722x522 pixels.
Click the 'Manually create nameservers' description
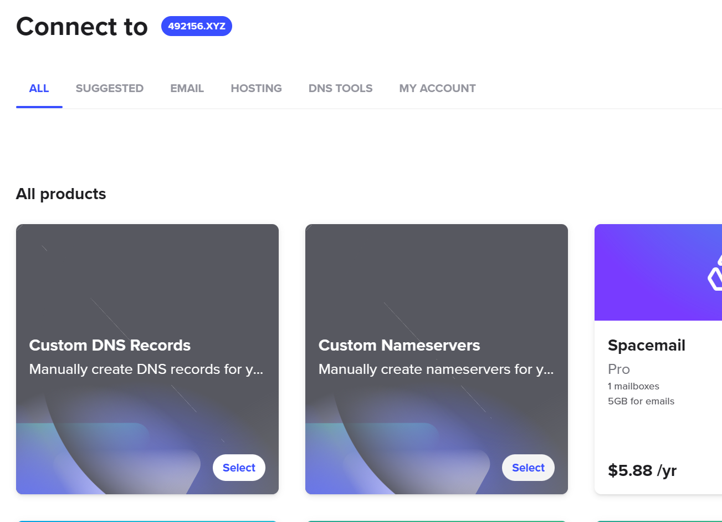(x=436, y=369)
